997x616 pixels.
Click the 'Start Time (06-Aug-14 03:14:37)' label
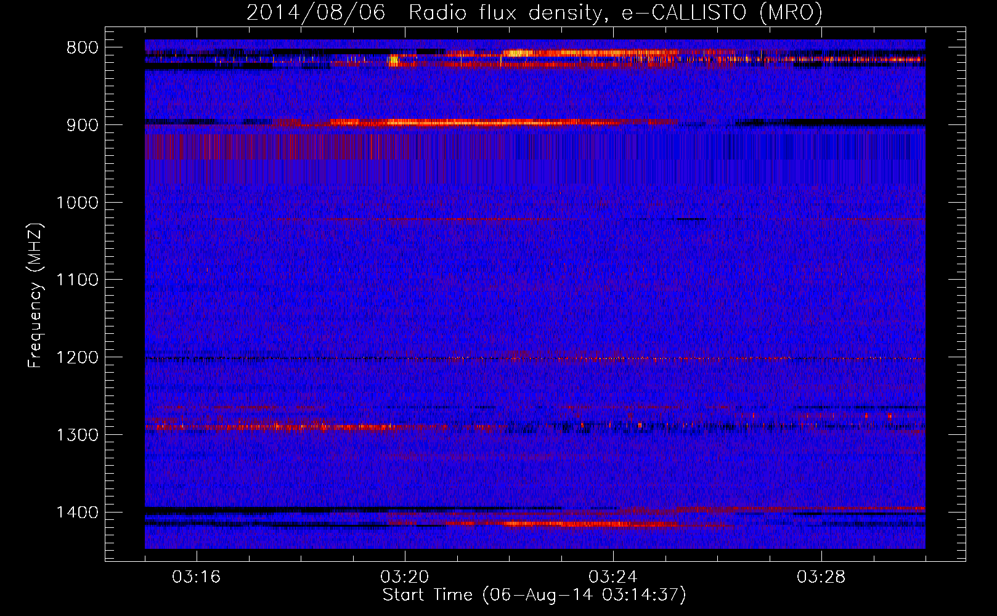pos(534,595)
